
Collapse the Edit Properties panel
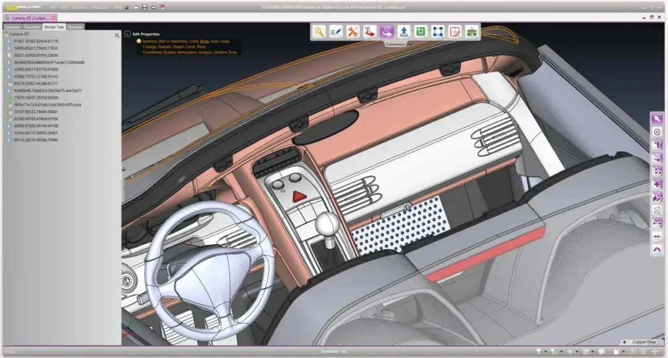pos(127,34)
